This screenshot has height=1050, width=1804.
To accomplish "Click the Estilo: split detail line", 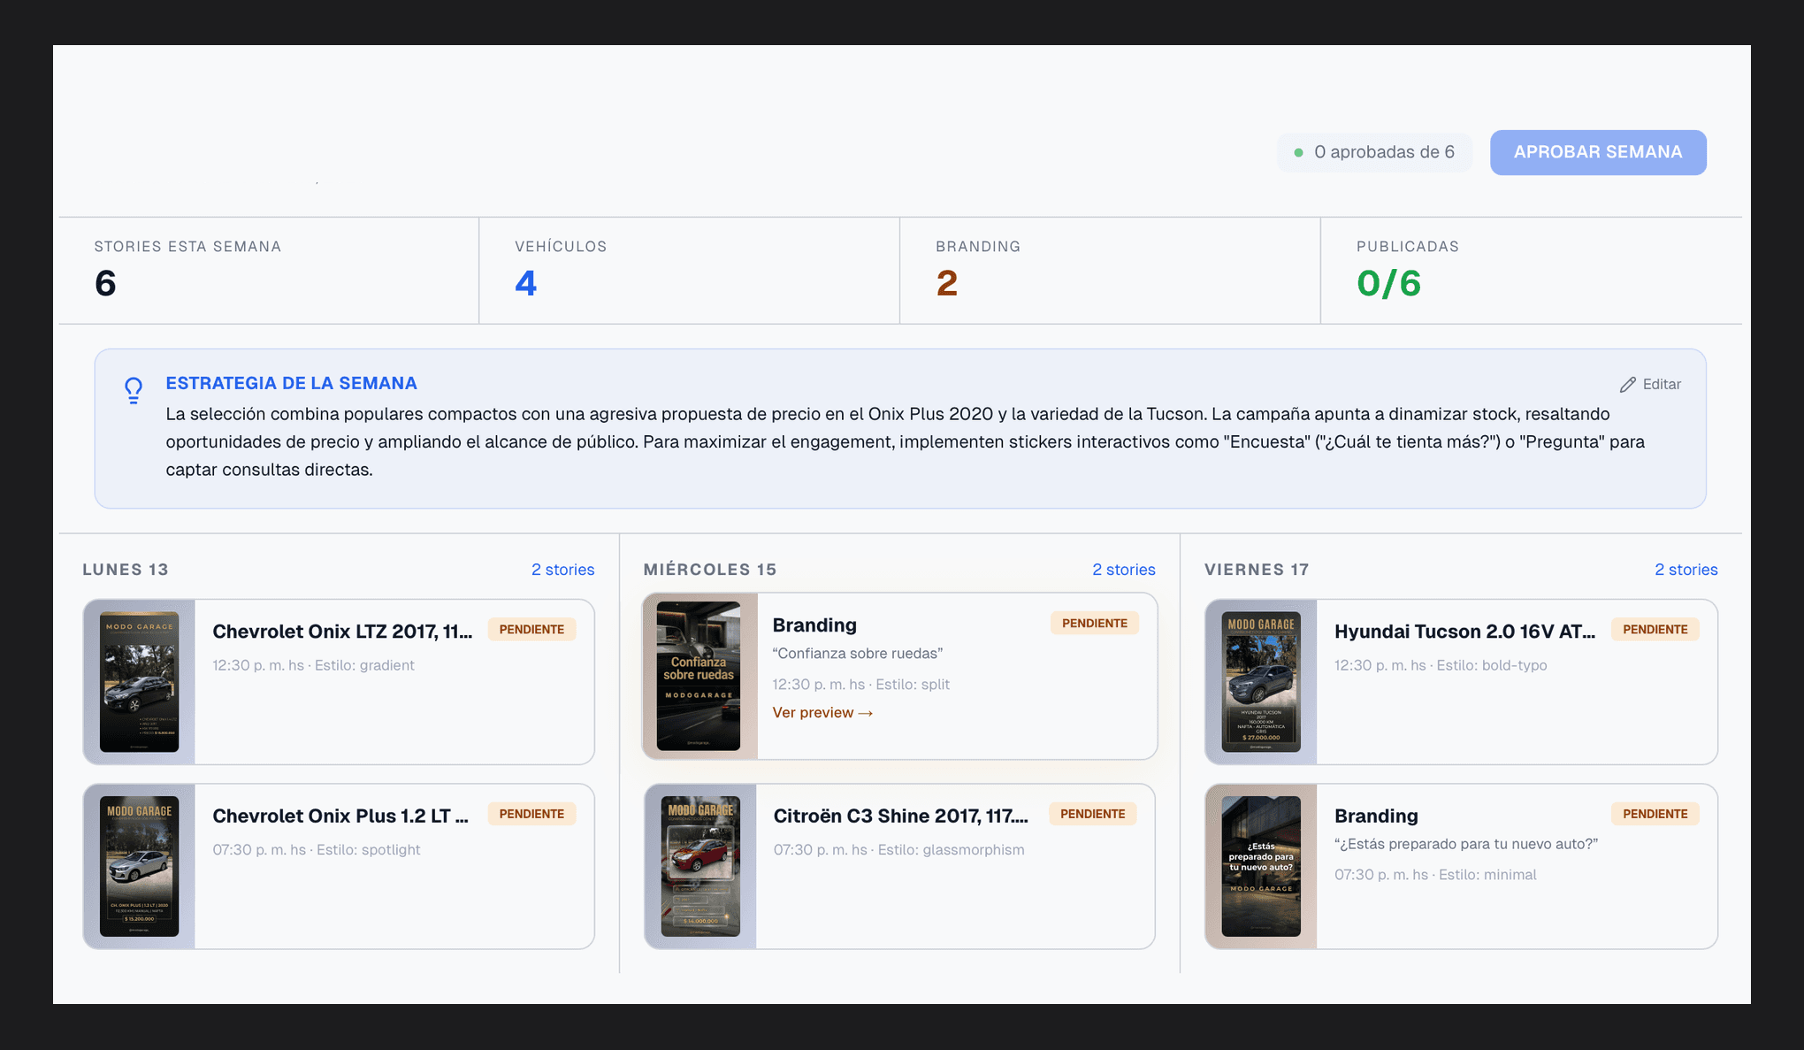I will point(860,685).
